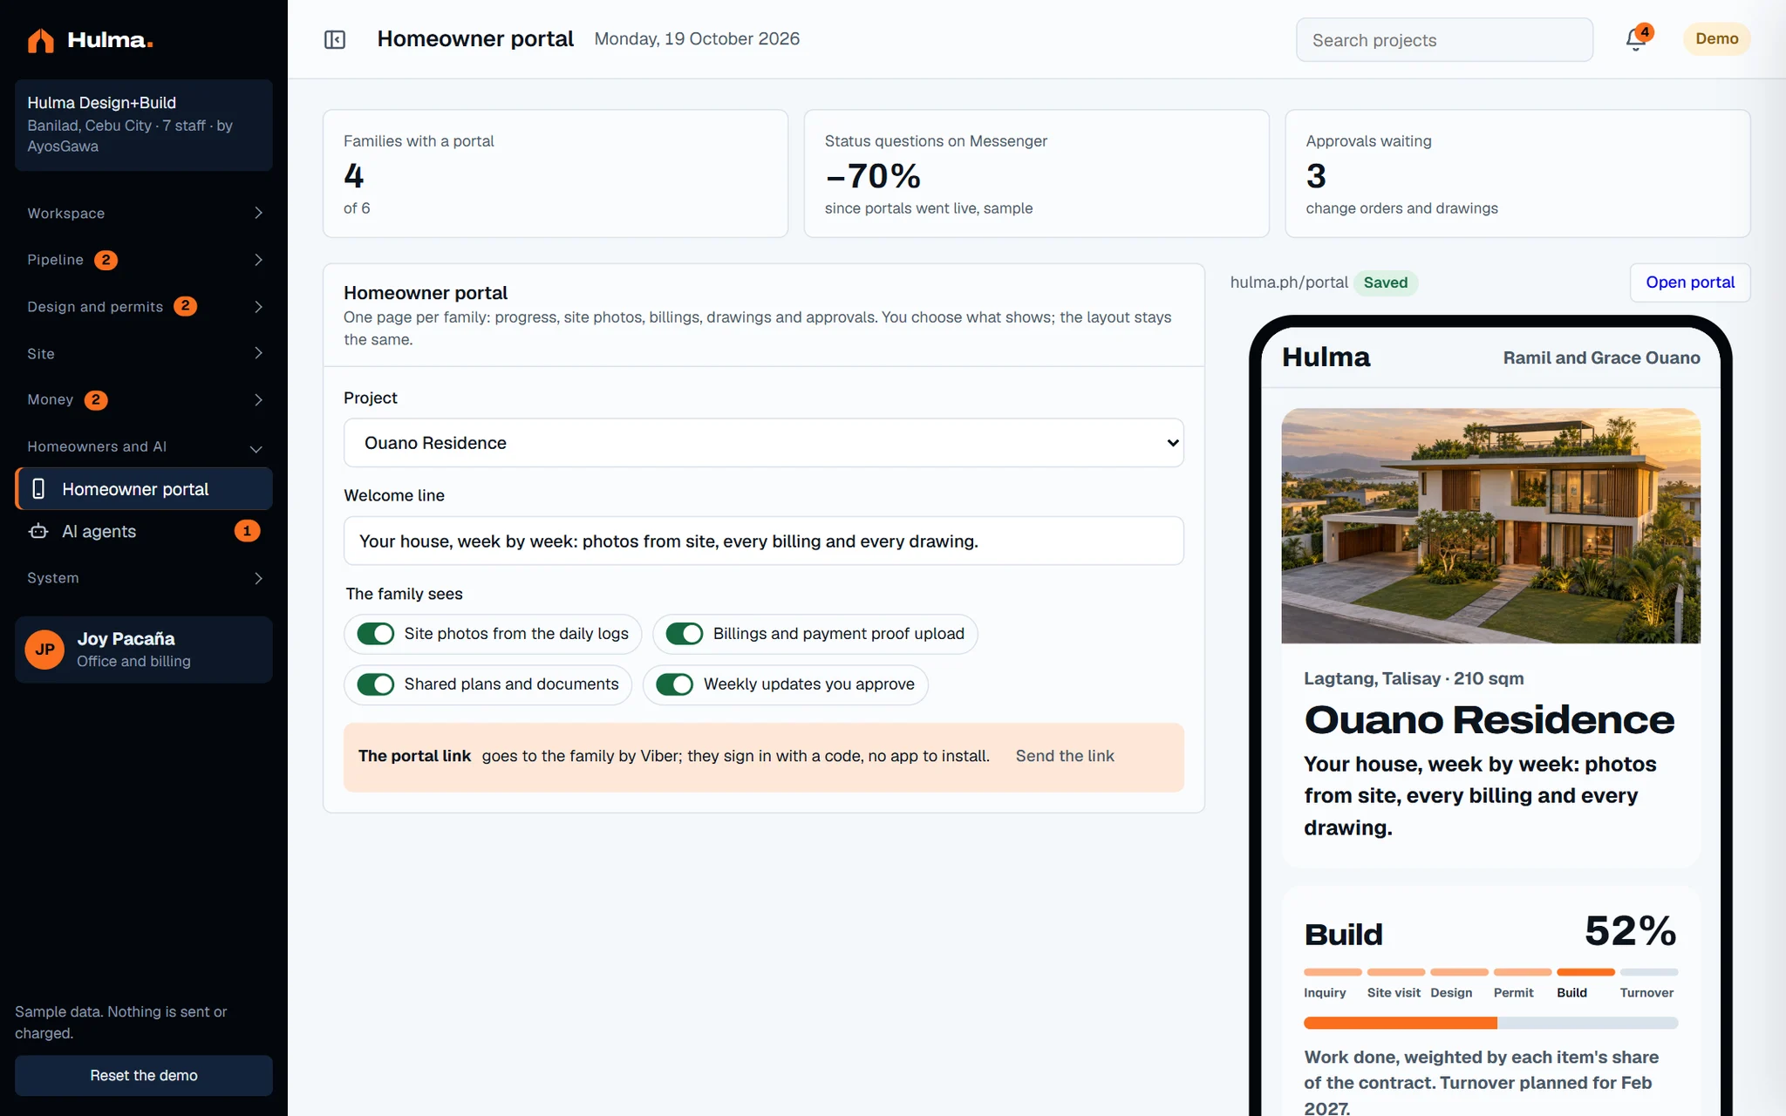
Task: Collapse the sidebar with the panel icon
Action: pyautogui.click(x=335, y=39)
